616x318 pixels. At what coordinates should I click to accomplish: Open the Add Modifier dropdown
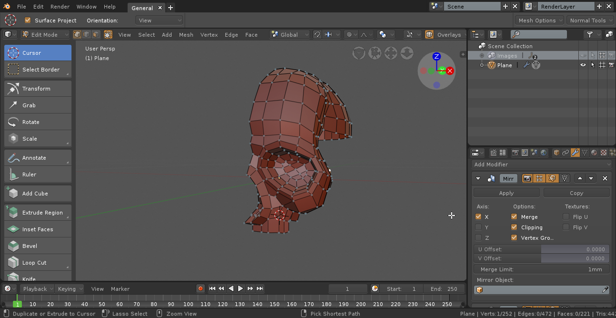(x=542, y=164)
